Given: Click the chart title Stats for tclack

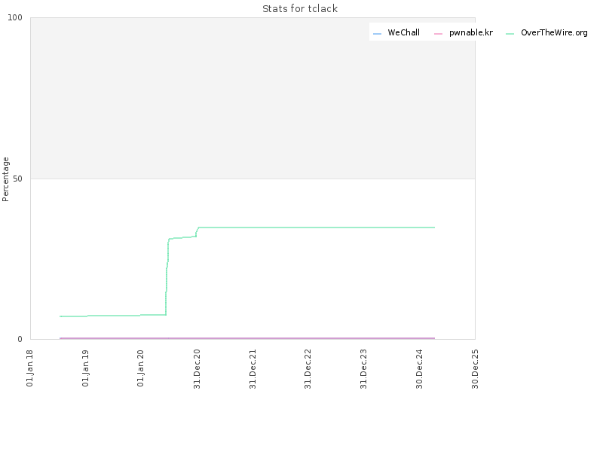Looking at the screenshot, I should (x=300, y=8).
